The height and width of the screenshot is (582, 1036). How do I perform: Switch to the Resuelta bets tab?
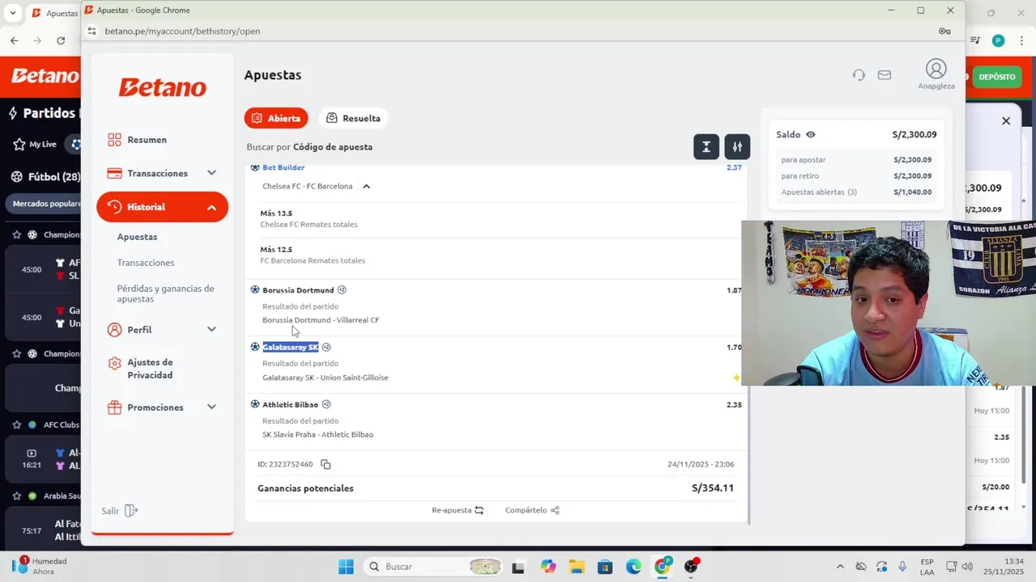click(x=353, y=118)
